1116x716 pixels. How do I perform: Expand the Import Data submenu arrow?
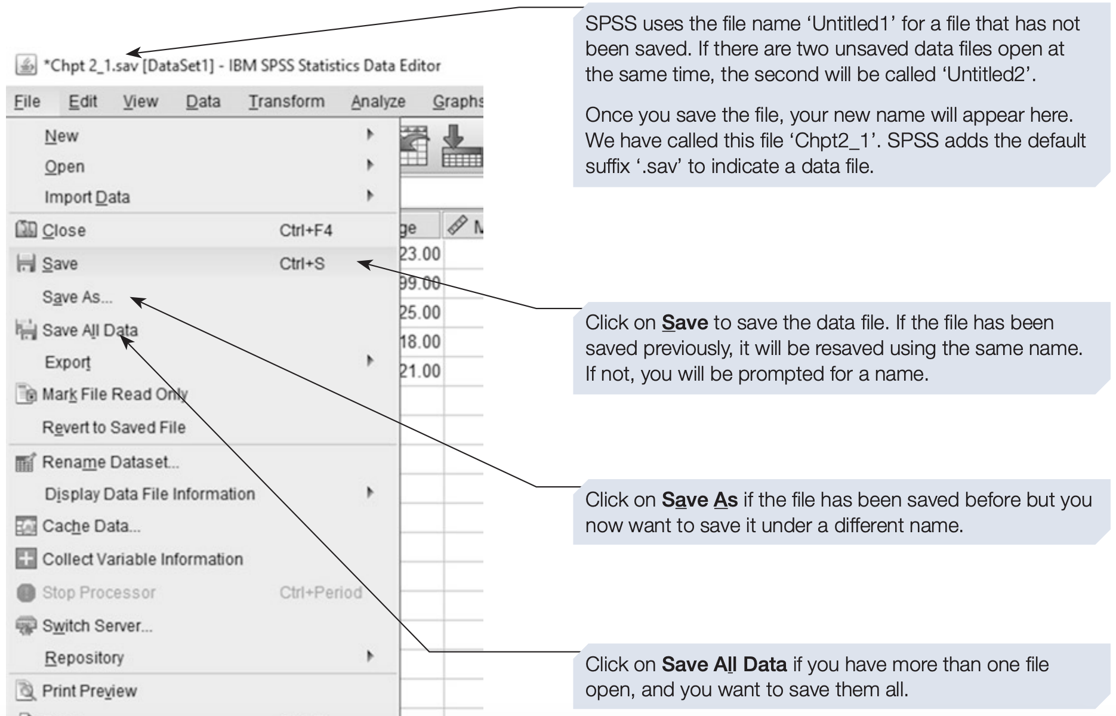(370, 196)
